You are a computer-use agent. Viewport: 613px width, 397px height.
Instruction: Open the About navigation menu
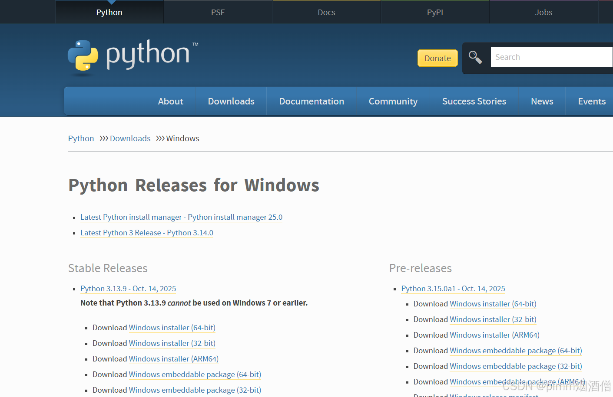[x=171, y=101]
